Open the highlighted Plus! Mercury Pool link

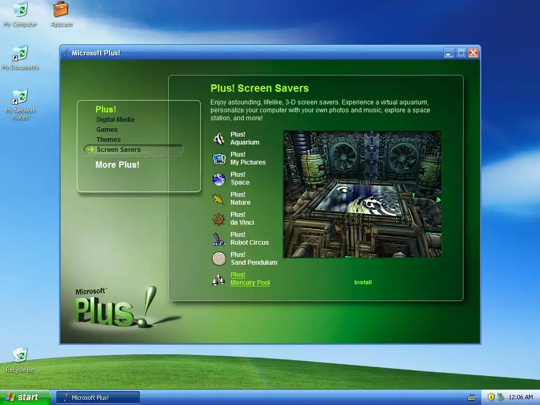point(250,278)
